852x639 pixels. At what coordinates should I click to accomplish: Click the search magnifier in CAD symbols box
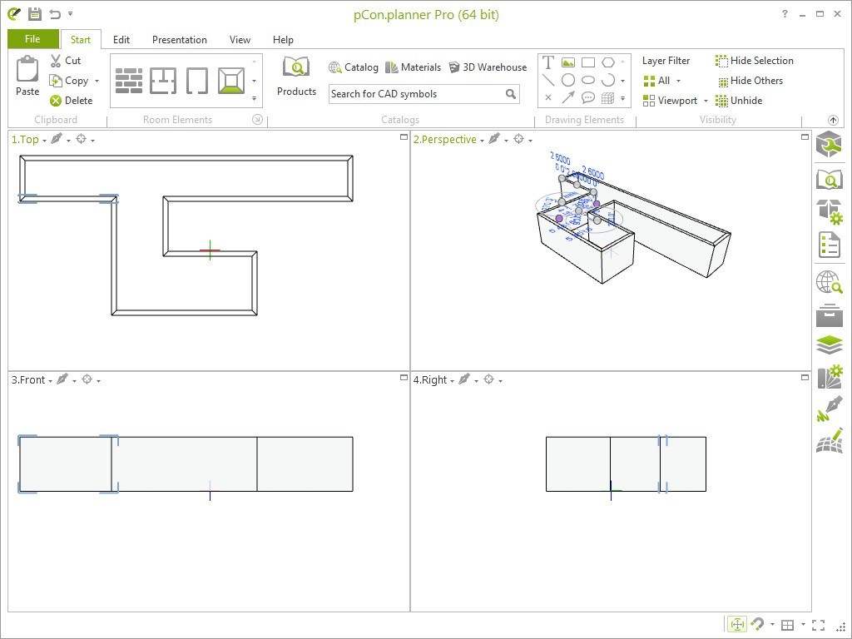(511, 94)
